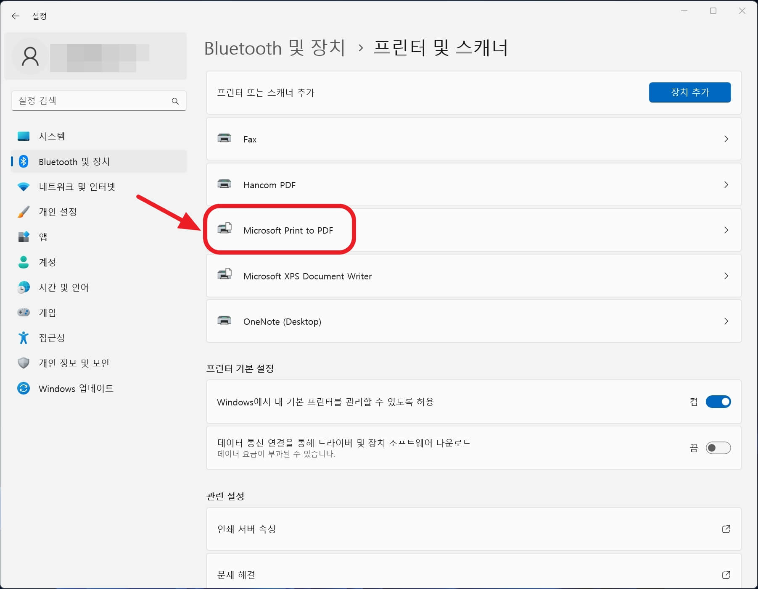Open 네트워크 및 인터넷 category
The height and width of the screenshot is (589, 758).
coord(99,187)
